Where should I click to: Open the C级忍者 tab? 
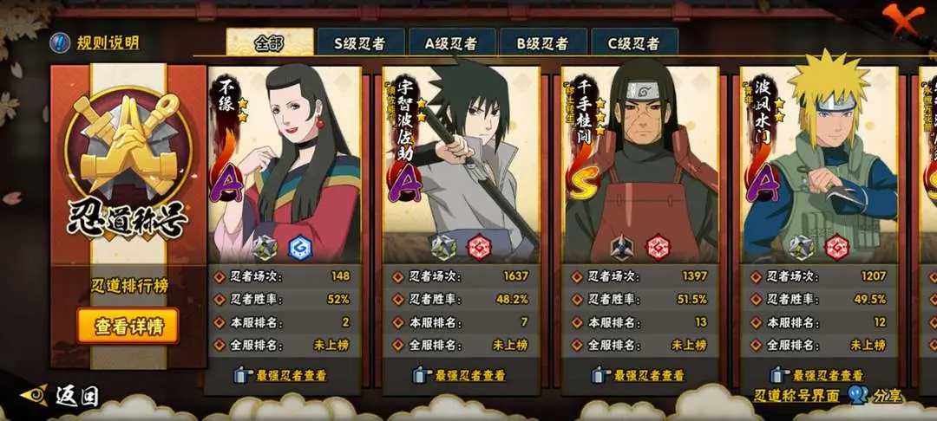634,42
